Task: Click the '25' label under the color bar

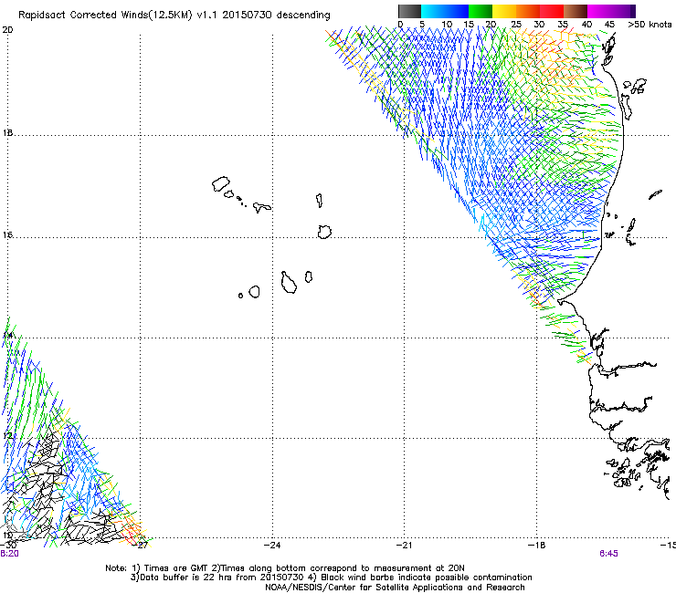Action: [x=515, y=24]
